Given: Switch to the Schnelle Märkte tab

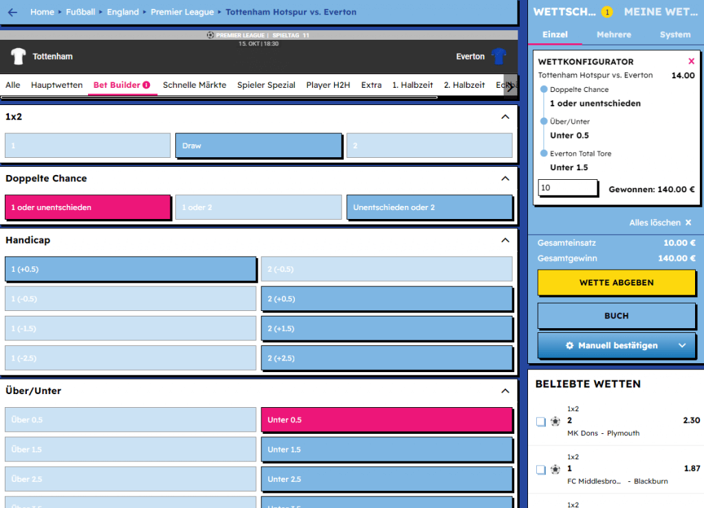Looking at the screenshot, I should click(x=195, y=85).
